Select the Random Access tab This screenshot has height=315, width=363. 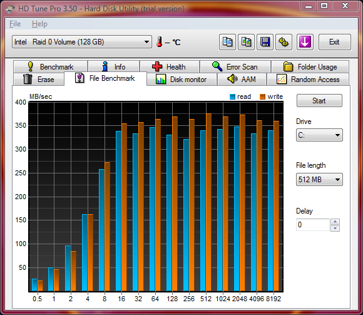point(308,79)
